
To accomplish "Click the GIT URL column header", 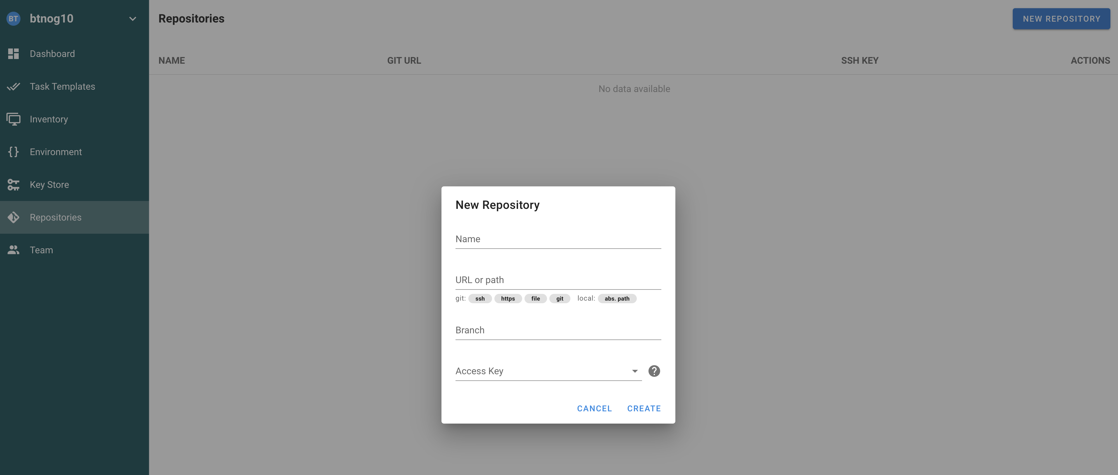I will [x=404, y=61].
